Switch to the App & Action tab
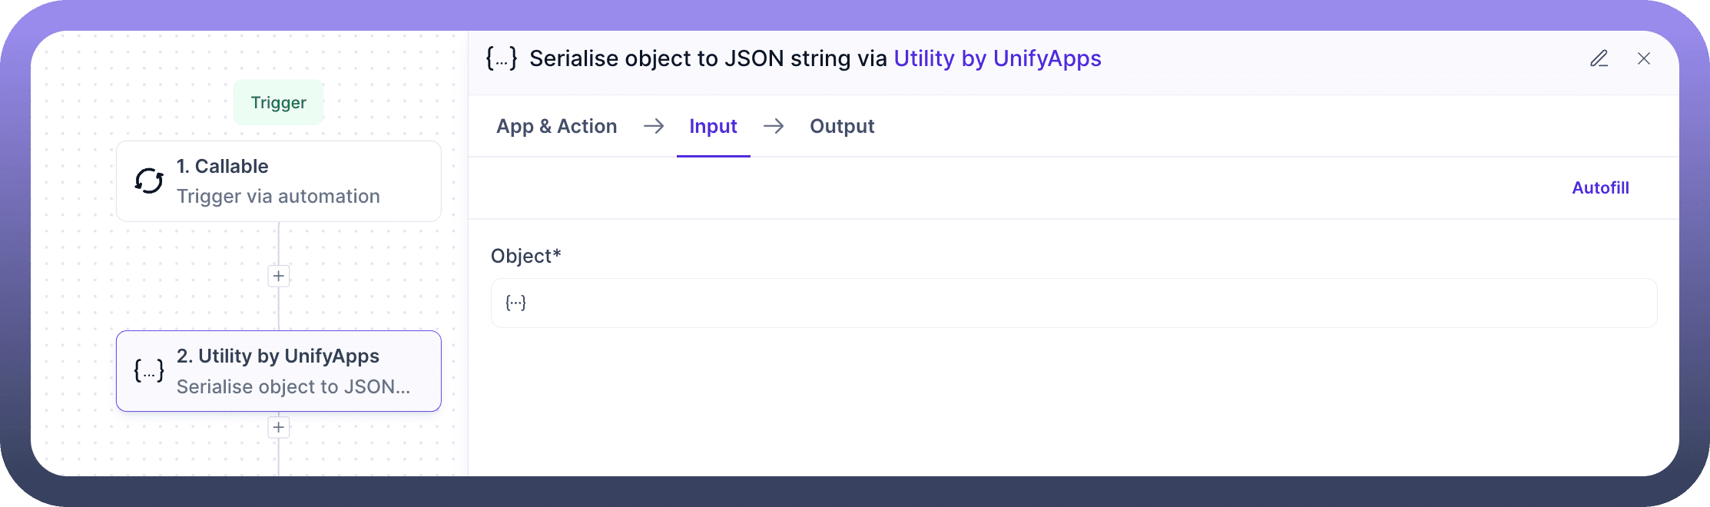 [556, 126]
